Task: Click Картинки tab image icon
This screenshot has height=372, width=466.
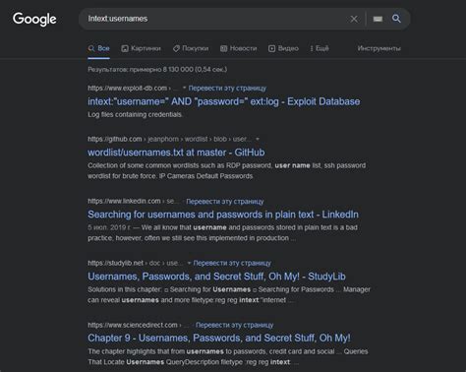Action: 125,48
